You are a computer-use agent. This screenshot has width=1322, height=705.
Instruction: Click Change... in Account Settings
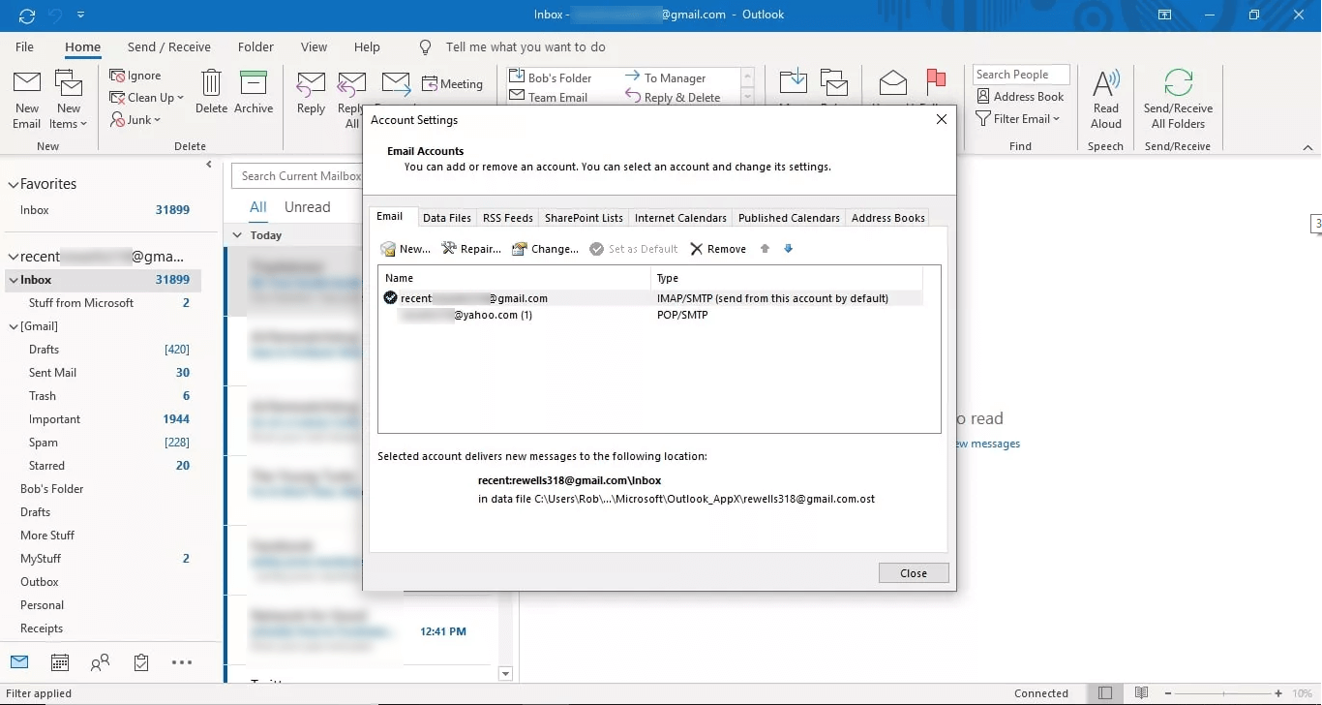(x=545, y=249)
